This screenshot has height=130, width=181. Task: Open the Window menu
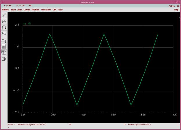[6, 10]
